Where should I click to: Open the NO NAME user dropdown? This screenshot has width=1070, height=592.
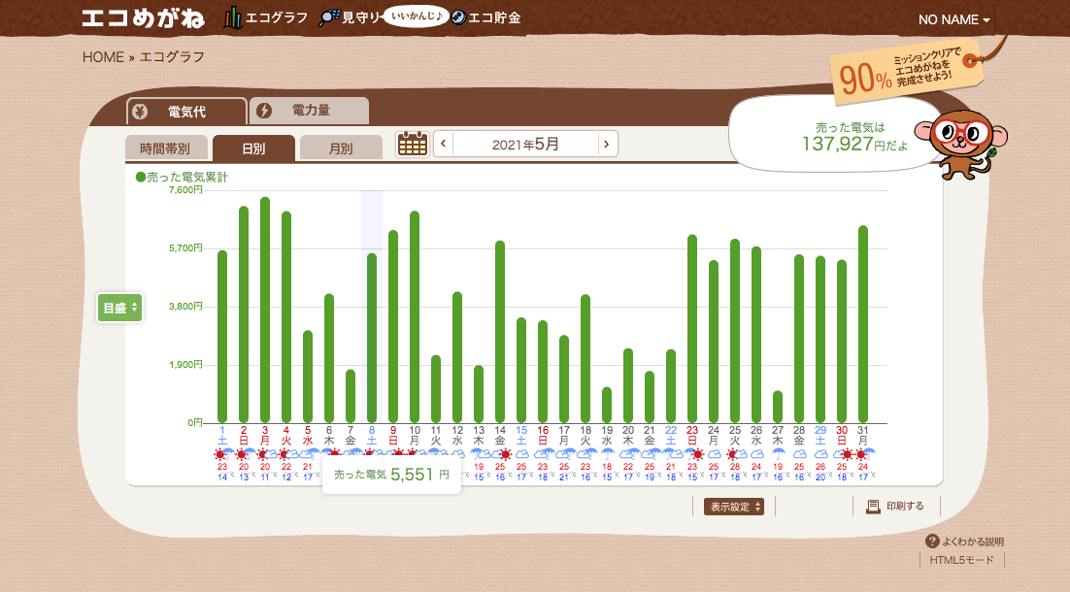(x=954, y=19)
